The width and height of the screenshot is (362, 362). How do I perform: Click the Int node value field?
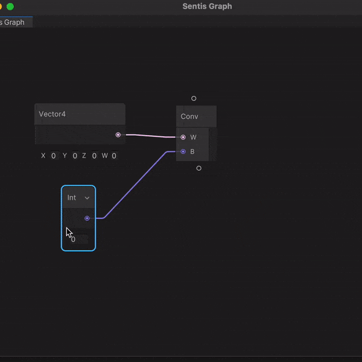coord(78,240)
